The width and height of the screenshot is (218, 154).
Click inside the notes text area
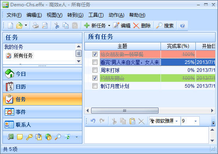[x=147, y=135]
